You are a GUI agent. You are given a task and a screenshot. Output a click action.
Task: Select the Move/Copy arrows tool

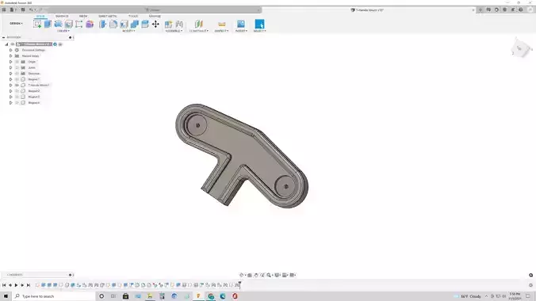155,24
